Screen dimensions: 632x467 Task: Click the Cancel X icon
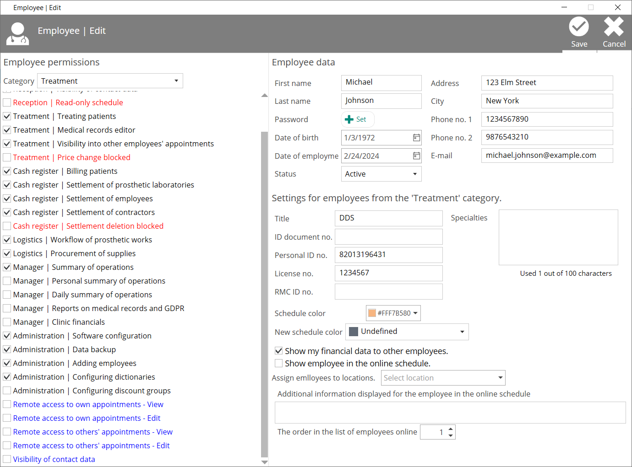(614, 27)
